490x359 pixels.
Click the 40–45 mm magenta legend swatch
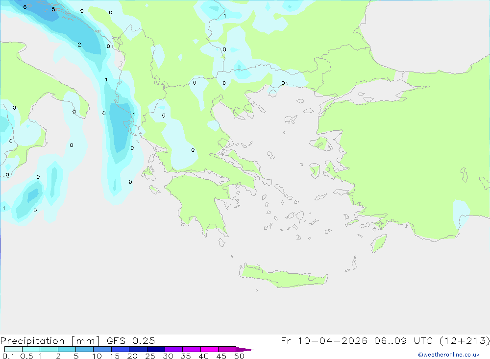[x=209, y=349]
